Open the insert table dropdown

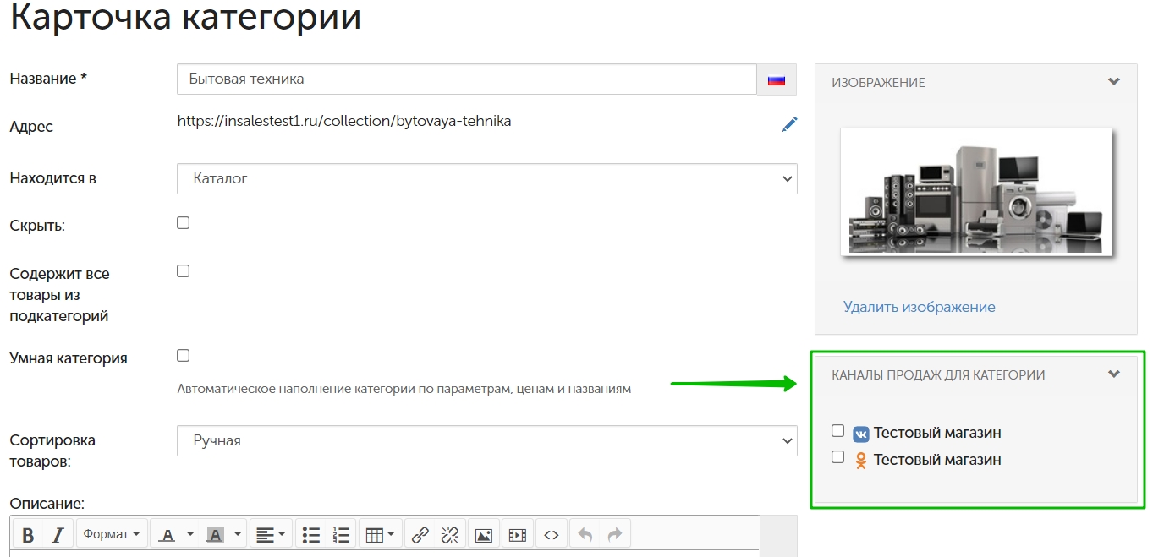coord(382,534)
